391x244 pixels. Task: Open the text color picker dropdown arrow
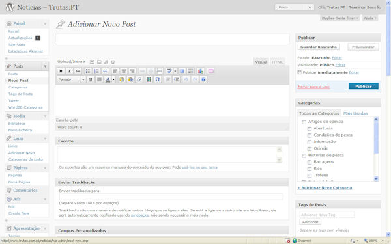pyautogui.click(x=113, y=79)
